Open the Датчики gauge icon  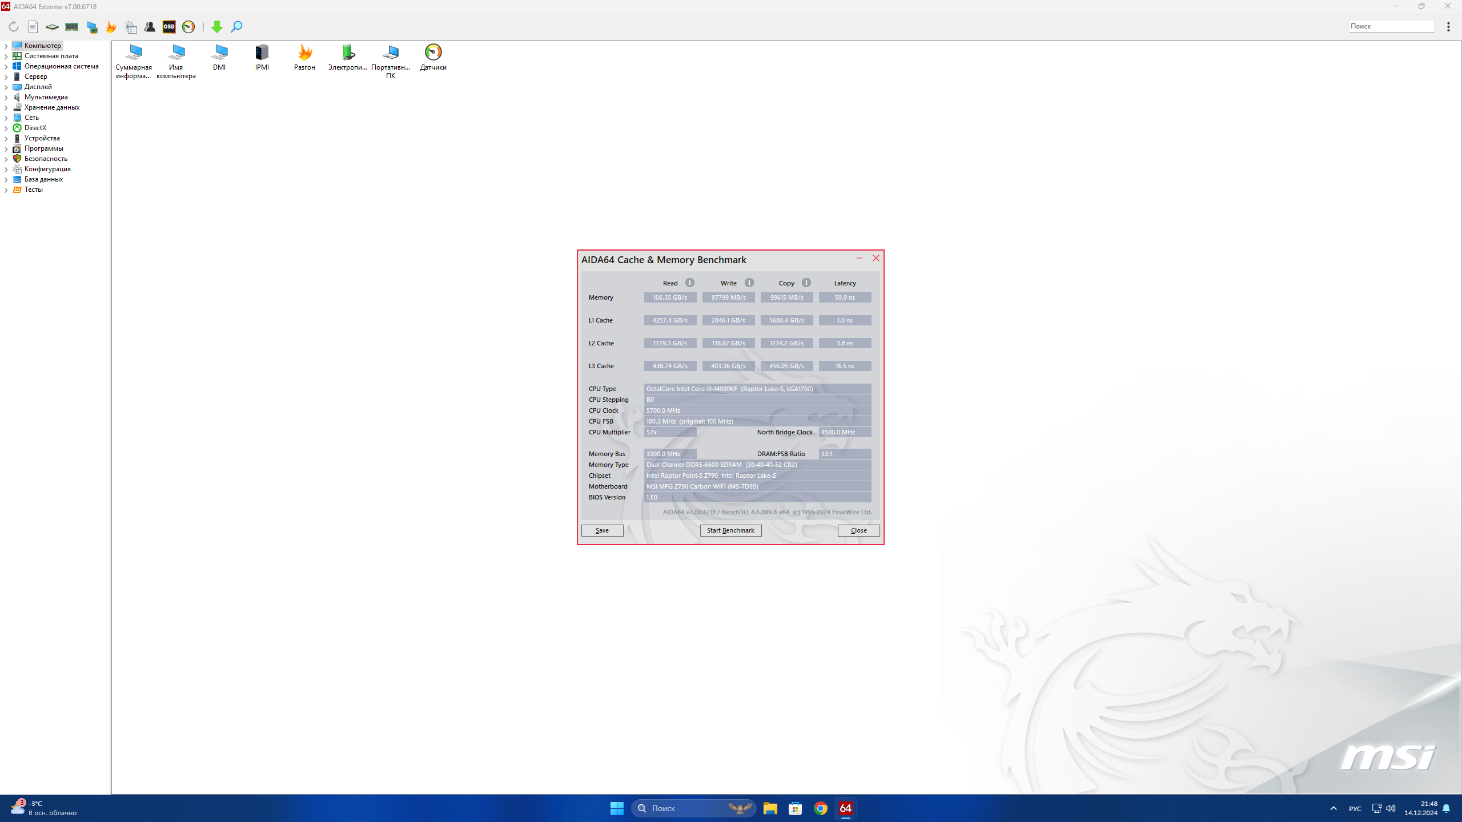point(433,53)
